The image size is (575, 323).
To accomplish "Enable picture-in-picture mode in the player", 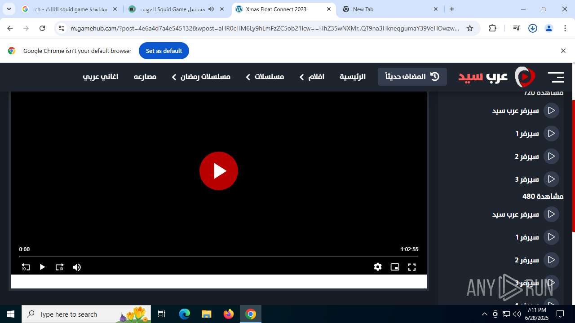I will click(x=395, y=267).
